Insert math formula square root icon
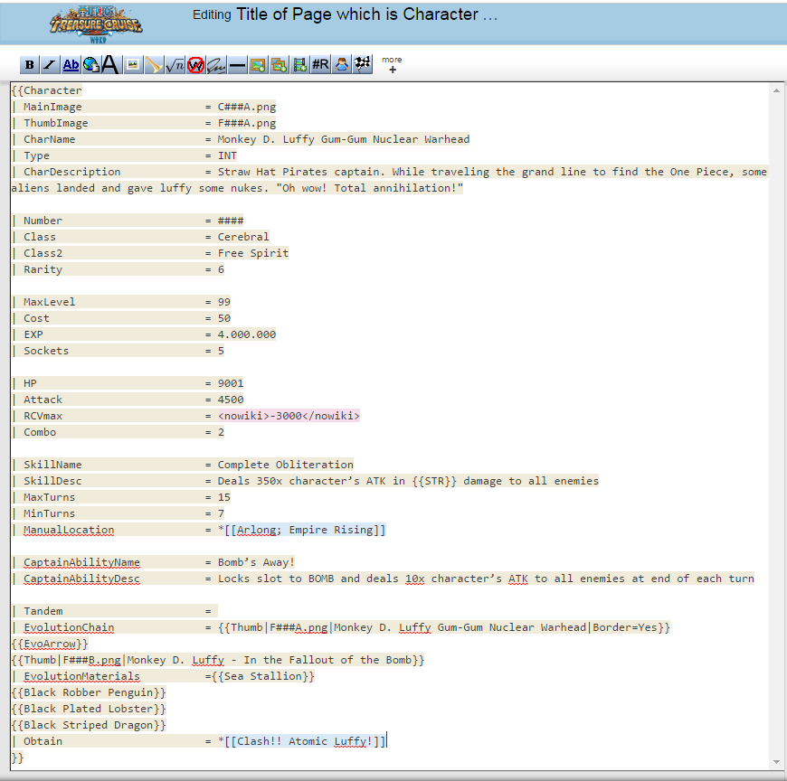The height and width of the screenshot is (781, 787). (x=175, y=65)
